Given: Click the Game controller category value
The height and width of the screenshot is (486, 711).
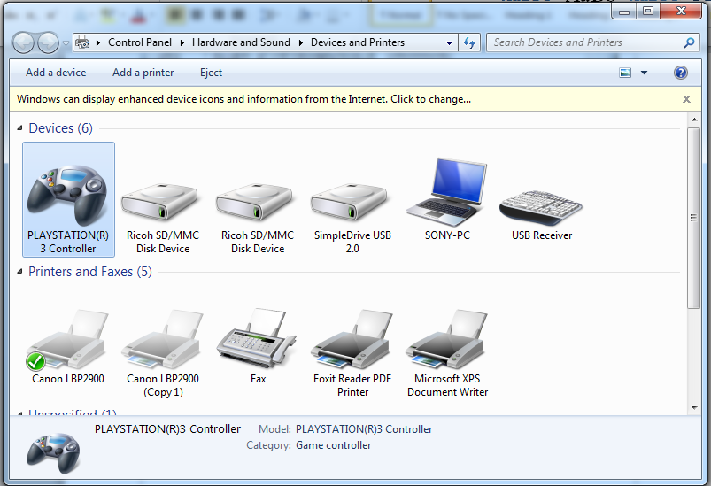Looking at the screenshot, I should pos(333,445).
